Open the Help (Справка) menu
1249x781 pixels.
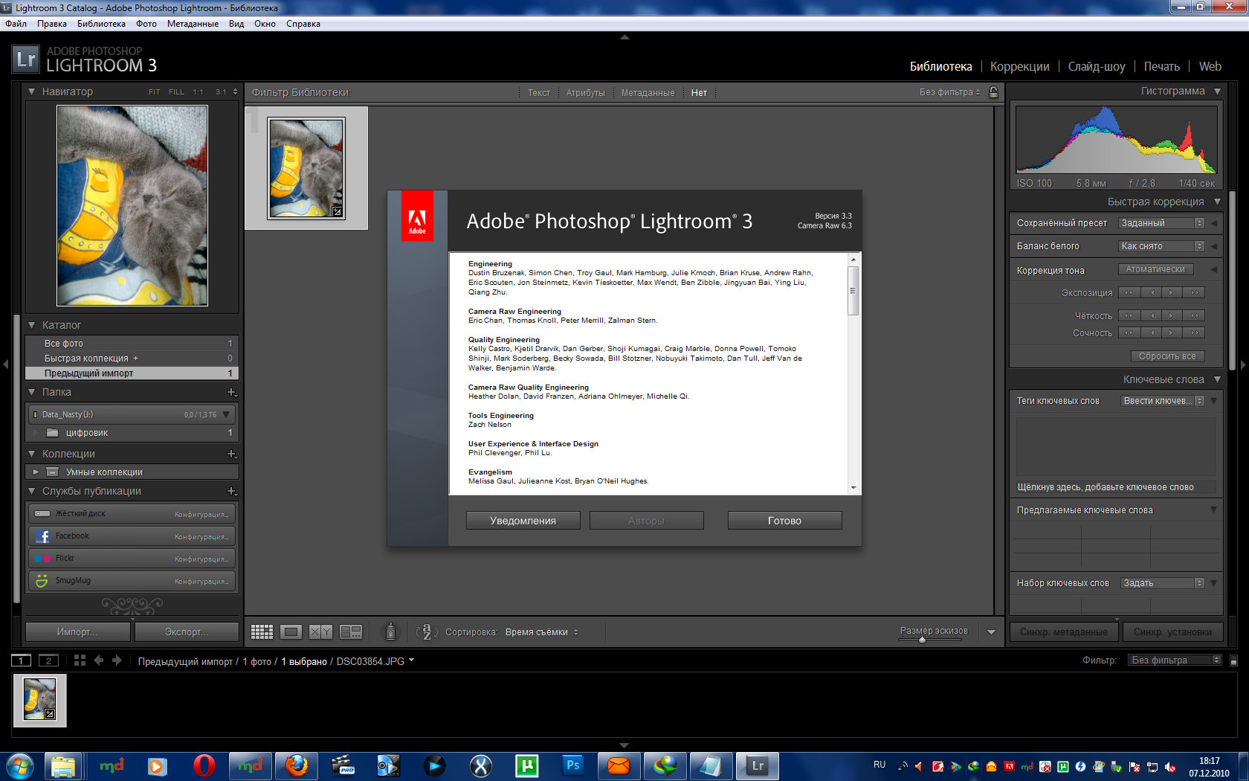[303, 24]
